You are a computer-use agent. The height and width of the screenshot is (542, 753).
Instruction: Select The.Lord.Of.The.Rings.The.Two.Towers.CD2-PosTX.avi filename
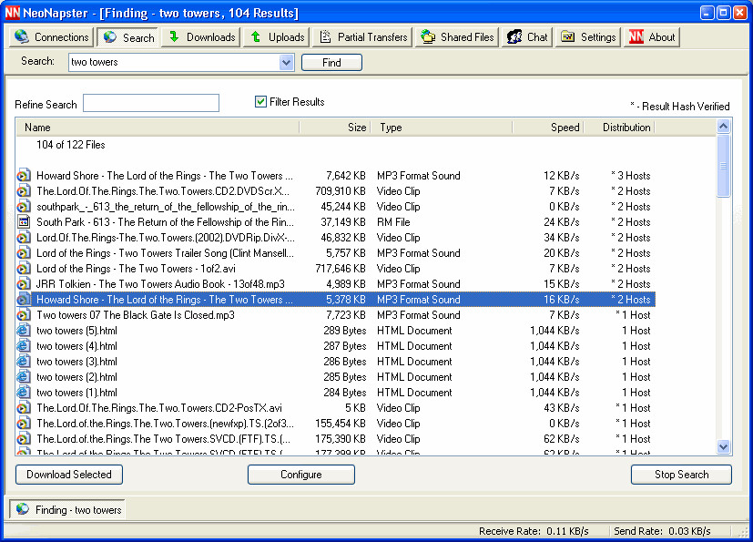point(159,408)
